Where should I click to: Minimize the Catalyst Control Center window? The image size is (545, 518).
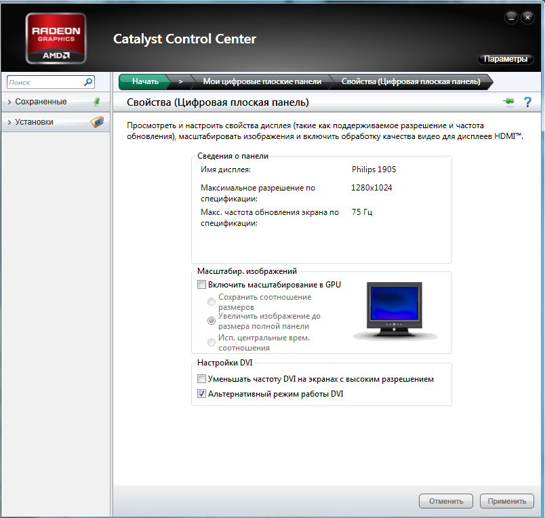point(511,18)
